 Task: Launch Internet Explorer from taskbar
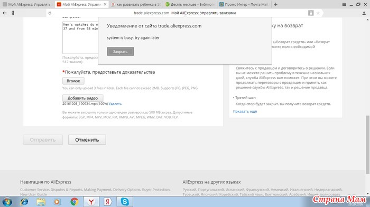click(x=24, y=202)
